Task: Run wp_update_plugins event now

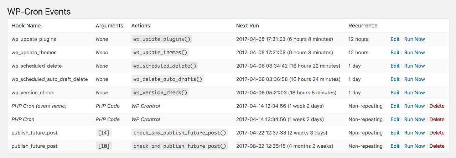Action: click(x=414, y=39)
